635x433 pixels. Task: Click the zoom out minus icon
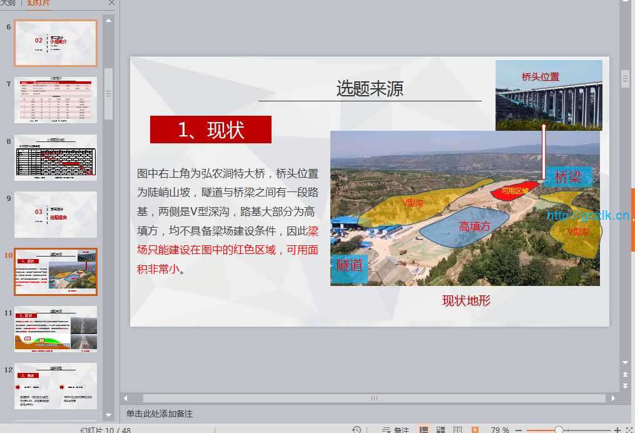pos(518,430)
